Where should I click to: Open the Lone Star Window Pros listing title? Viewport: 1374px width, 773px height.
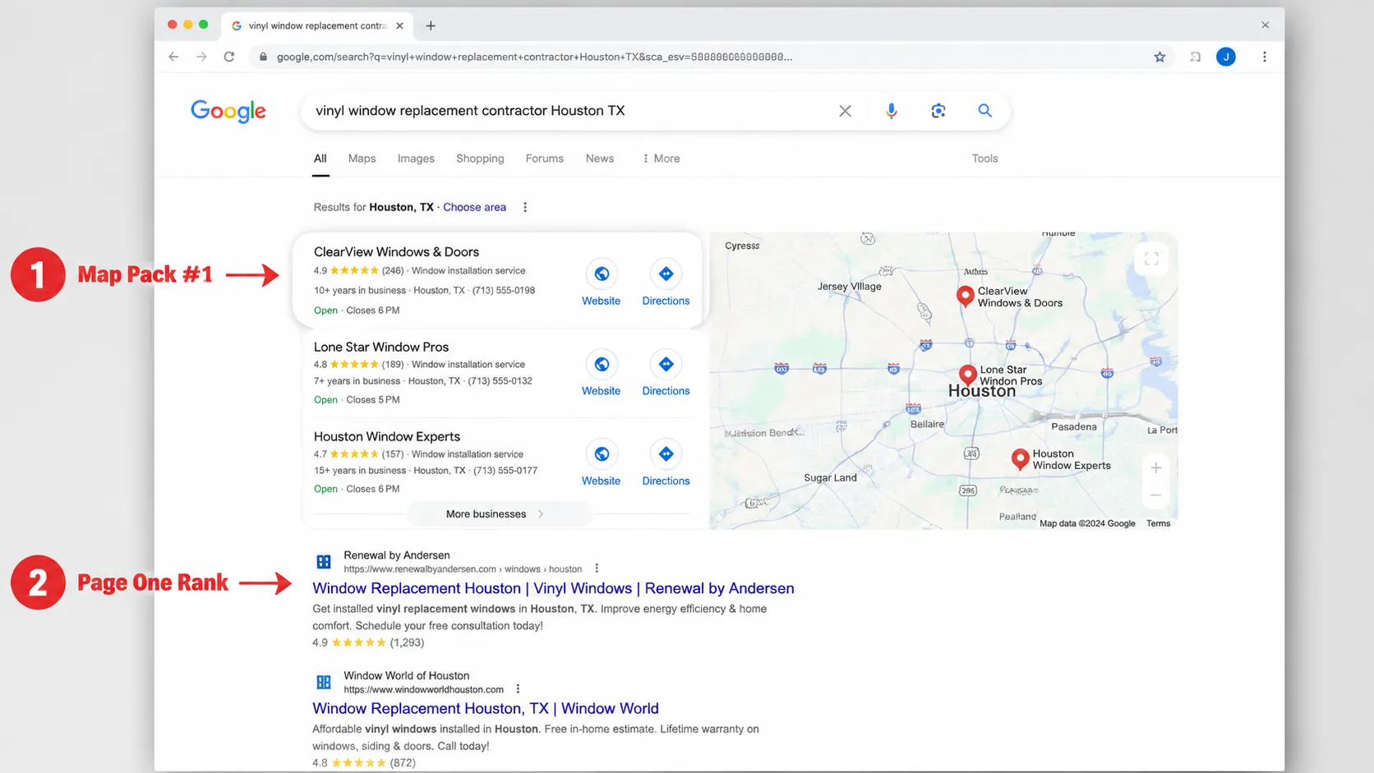(x=381, y=347)
